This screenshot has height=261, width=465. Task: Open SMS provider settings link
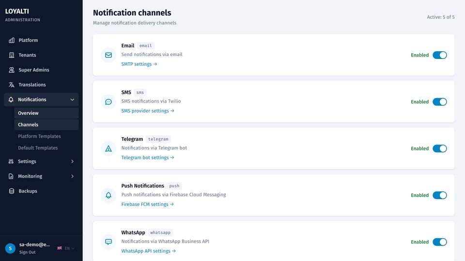point(148,111)
